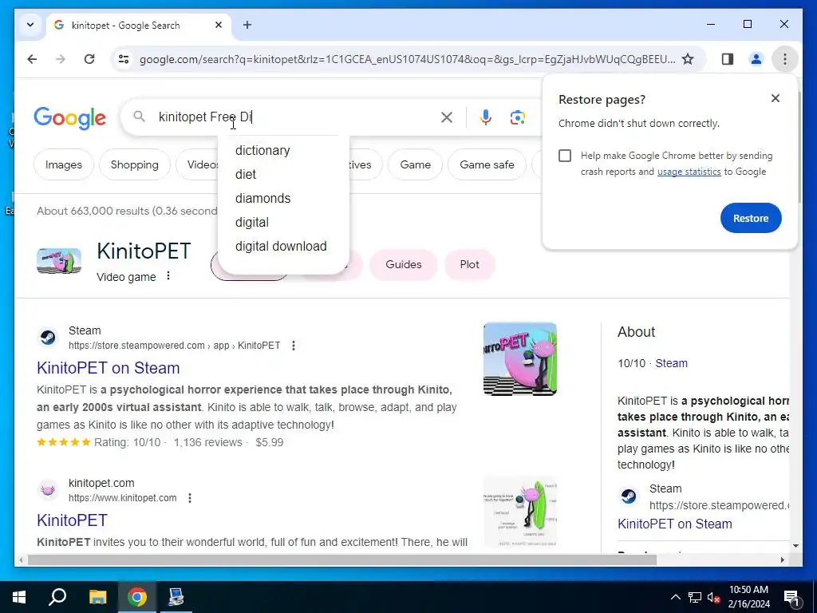Image resolution: width=817 pixels, height=613 pixels.
Task: Select the 'dictionary' suggestion
Action: tap(262, 151)
